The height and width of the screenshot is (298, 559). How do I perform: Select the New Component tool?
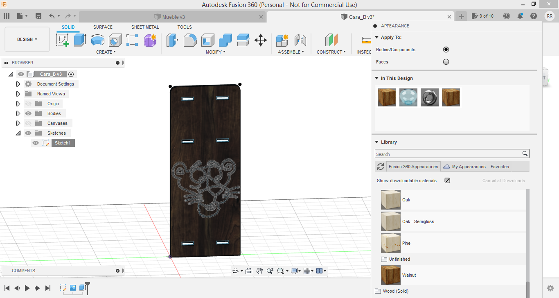282,40
